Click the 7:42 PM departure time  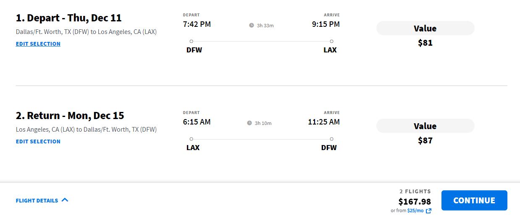tap(197, 24)
